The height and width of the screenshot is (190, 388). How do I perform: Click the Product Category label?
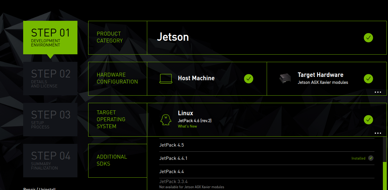pyautogui.click(x=110, y=37)
